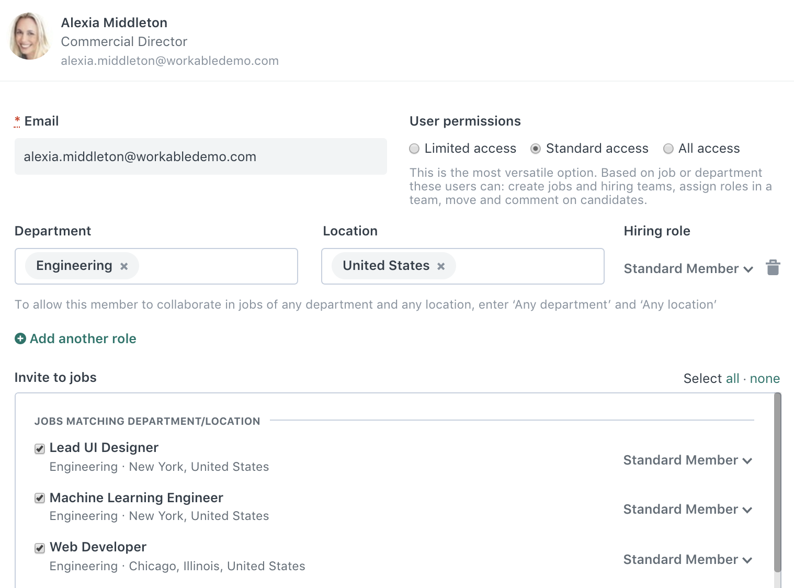This screenshot has width=794, height=588.
Task: Click the Alexia Middleton name heading
Action: pyautogui.click(x=114, y=22)
